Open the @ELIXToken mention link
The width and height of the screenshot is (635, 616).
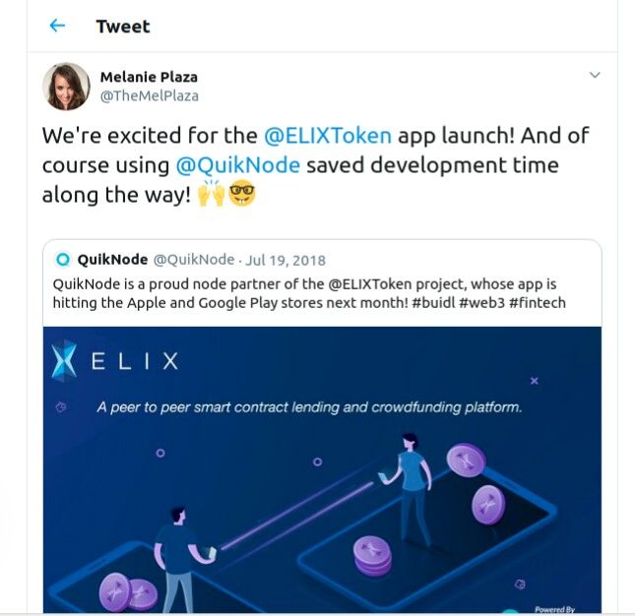328,135
